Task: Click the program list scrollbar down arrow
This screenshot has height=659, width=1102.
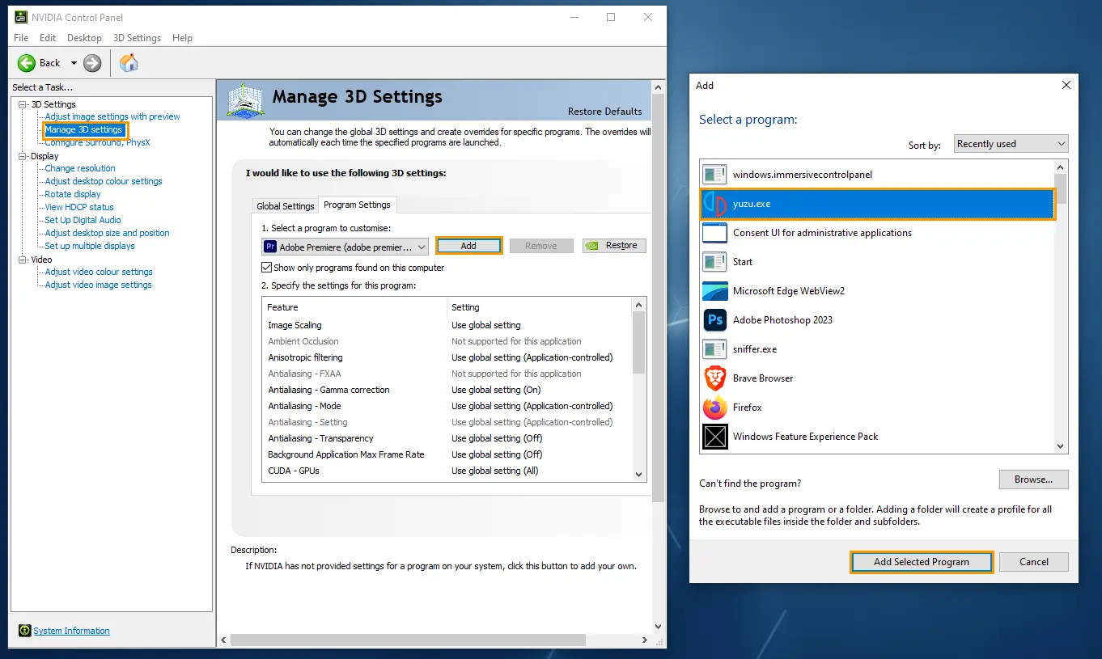Action: pos(1061,446)
